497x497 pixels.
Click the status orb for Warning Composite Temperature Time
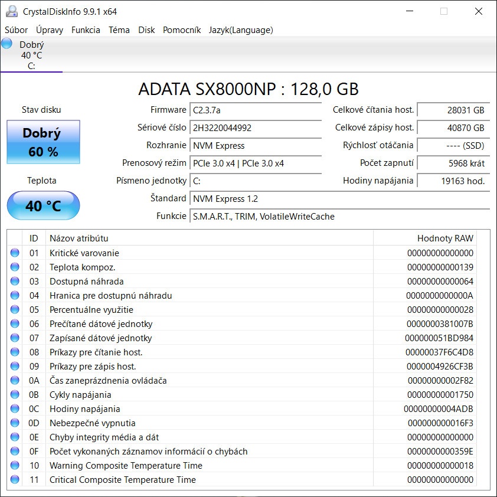point(15,465)
